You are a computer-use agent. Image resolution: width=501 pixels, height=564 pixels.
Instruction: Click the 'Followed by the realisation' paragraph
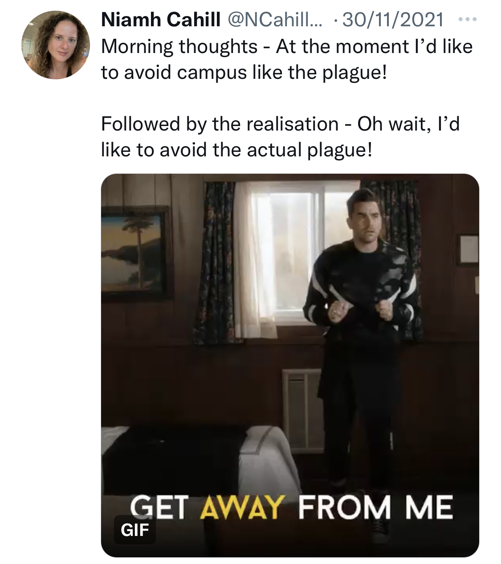[x=281, y=136]
